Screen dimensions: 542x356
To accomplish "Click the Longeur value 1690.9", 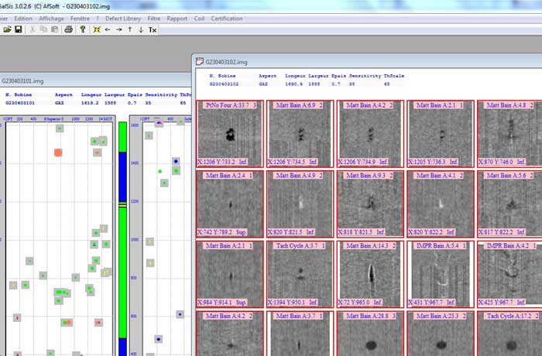I will pos(293,84).
